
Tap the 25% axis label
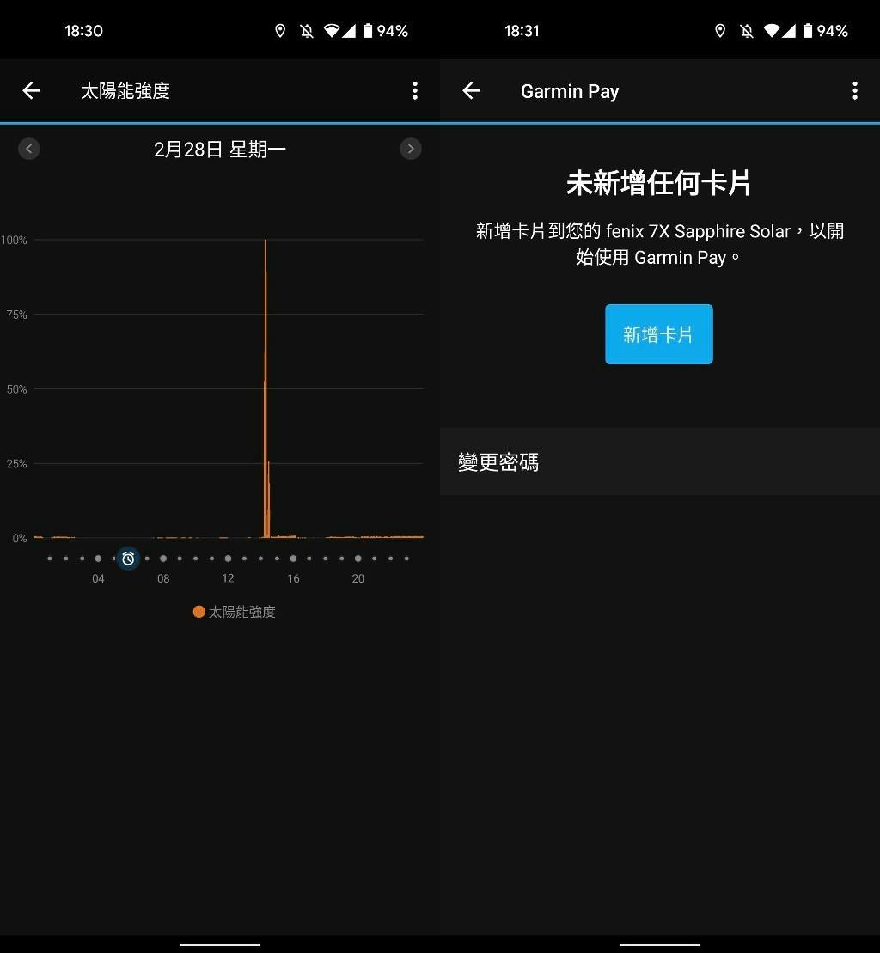pos(16,464)
